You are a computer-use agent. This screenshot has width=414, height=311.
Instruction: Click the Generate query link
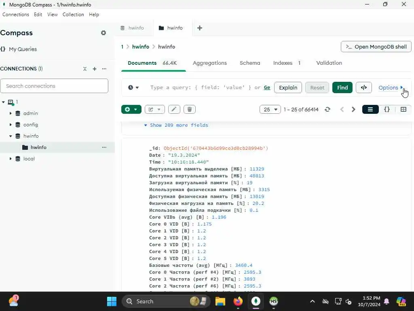click(x=267, y=87)
